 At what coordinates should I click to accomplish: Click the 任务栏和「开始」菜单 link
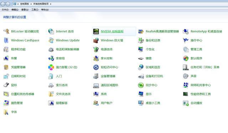pos(205,67)
